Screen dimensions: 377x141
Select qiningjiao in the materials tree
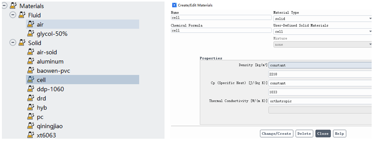click(50, 126)
